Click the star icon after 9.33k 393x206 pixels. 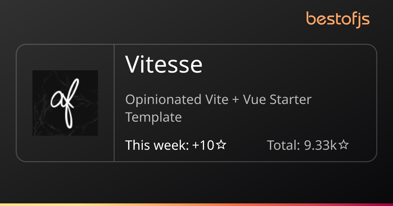pos(343,145)
